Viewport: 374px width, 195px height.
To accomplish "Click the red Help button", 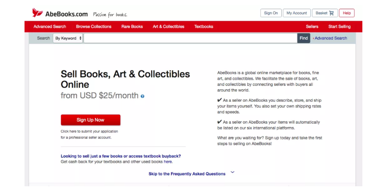I will pos(347,13).
